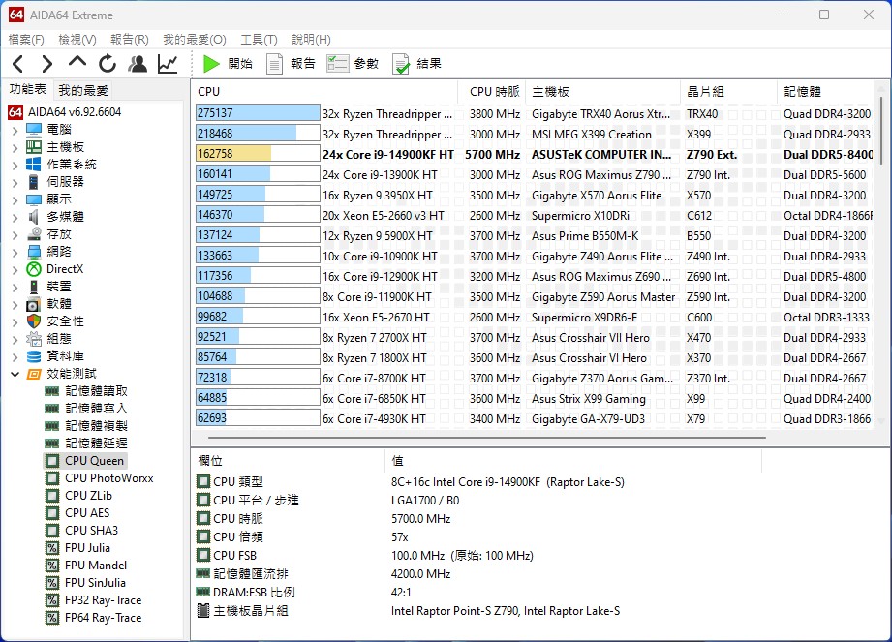Open the line graph icon in toolbar

[x=168, y=64]
